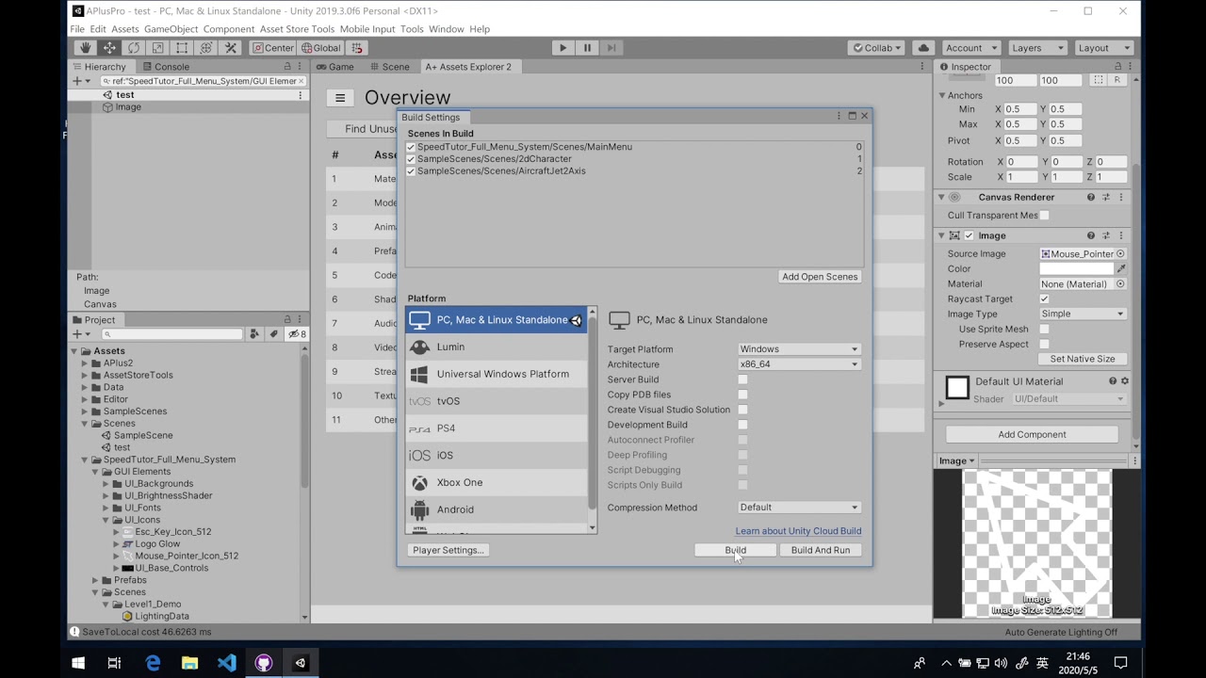The height and width of the screenshot is (678, 1206).
Task: Switch to the Game tab
Action: pyautogui.click(x=335, y=67)
